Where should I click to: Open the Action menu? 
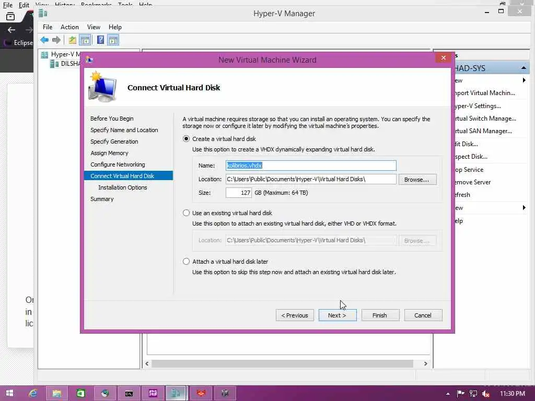click(x=69, y=27)
